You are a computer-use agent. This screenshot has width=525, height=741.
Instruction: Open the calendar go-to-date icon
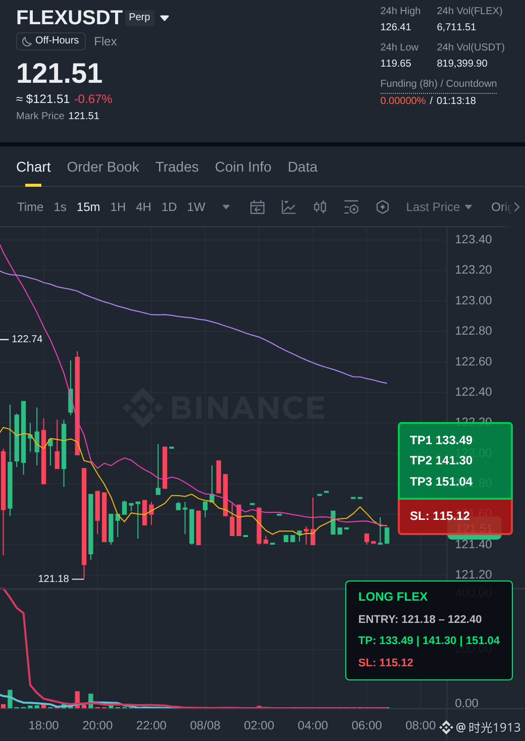pos(257,207)
